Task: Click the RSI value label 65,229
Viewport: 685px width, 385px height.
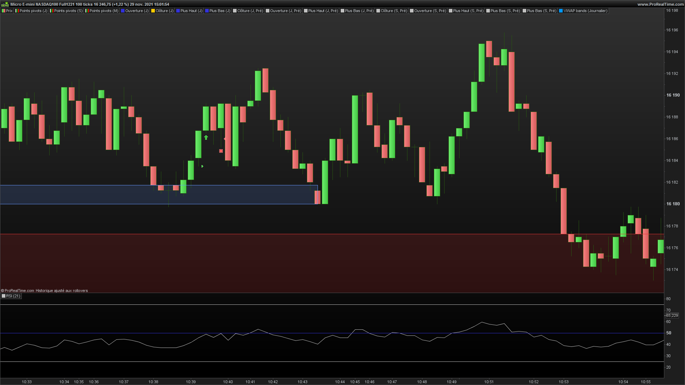Action: click(x=672, y=316)
